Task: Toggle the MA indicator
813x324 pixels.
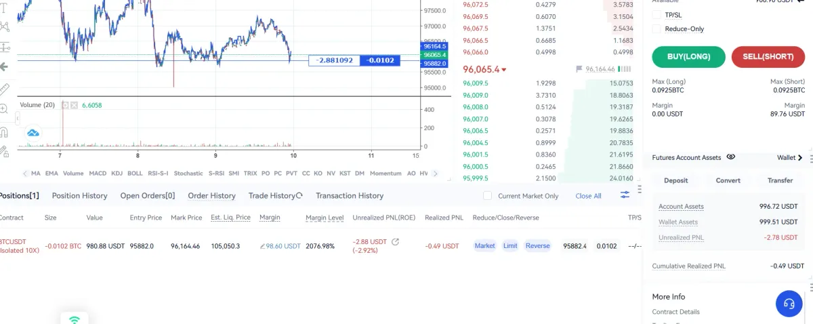Action: (x=36, y=173)
